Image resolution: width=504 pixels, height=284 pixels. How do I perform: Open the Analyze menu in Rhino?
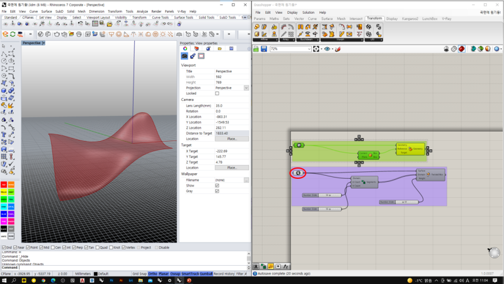pyautogui.click(x=142, y=11)
